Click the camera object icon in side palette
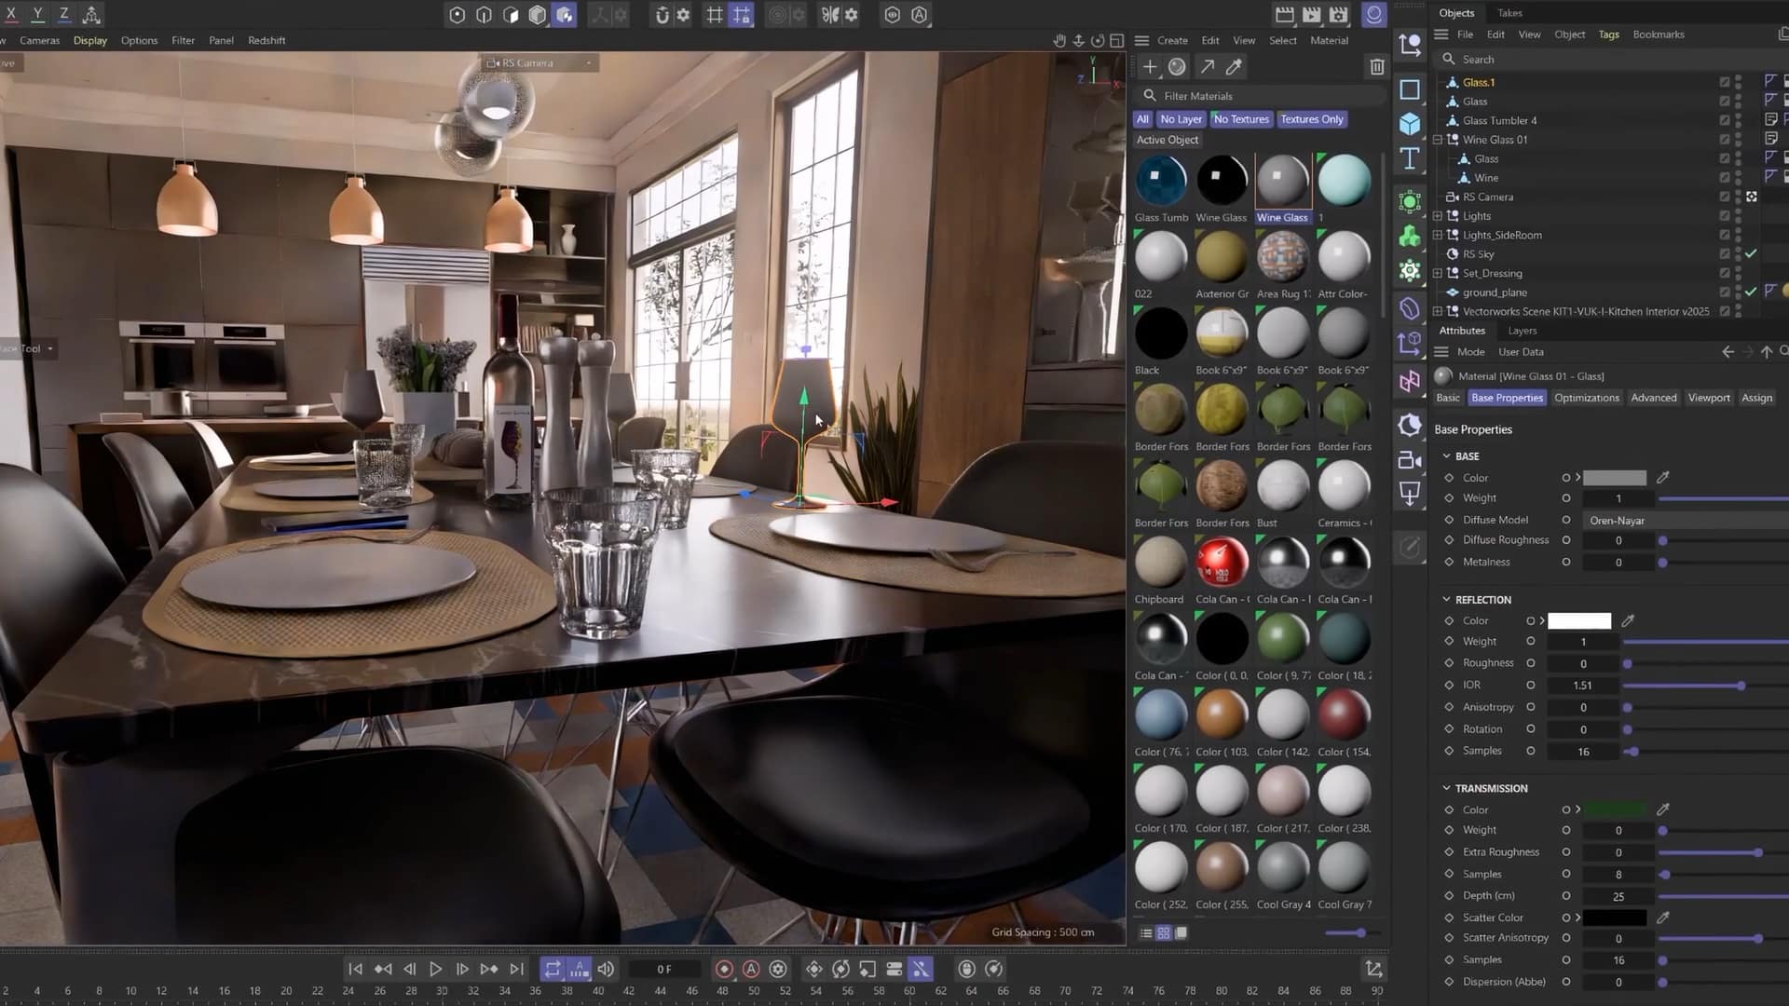Viewport: 1789px width, 1006px height. 1410,460
